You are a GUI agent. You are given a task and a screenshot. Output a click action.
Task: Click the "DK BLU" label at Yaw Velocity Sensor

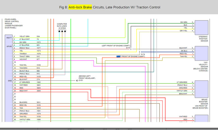pyautogui.click(x=184, y=51)
